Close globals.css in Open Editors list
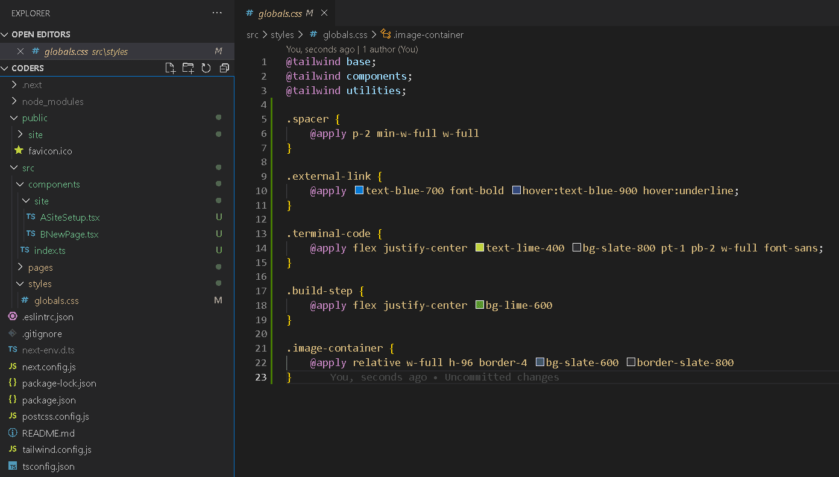839x477 pixels. (x=20, y=52)
